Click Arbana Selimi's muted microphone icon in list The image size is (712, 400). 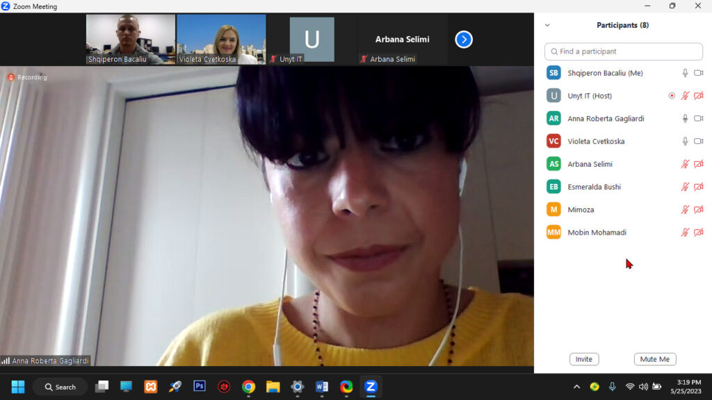tap(685, 164)
